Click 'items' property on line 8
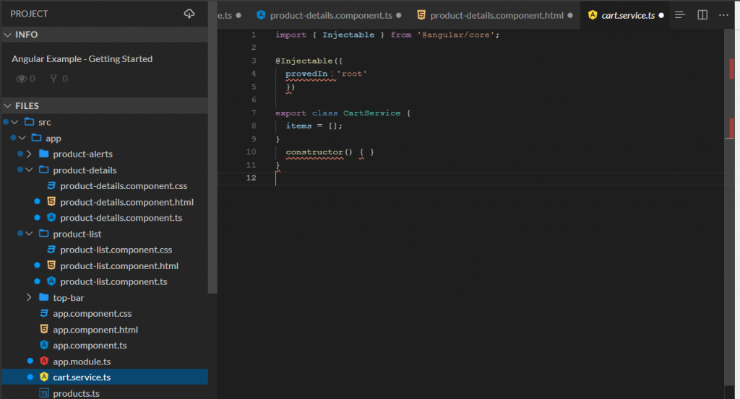This screenshot has height=399, width=740. pyautogui.click(x=298, y=126)
